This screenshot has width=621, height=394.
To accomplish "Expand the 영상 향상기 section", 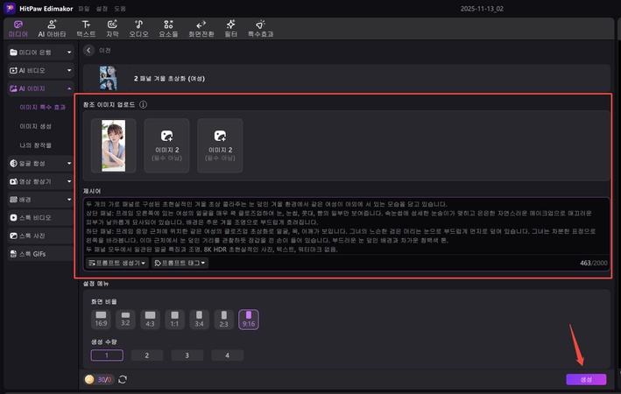I will pos(41,181).
